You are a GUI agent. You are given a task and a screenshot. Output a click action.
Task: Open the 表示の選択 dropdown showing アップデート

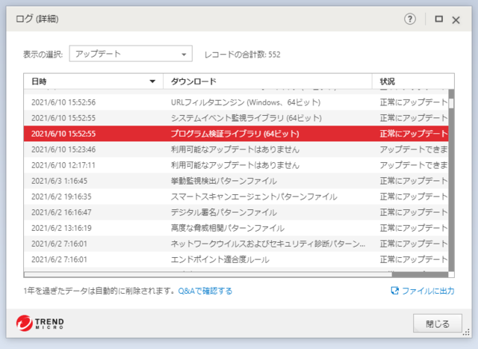(131, 54)
